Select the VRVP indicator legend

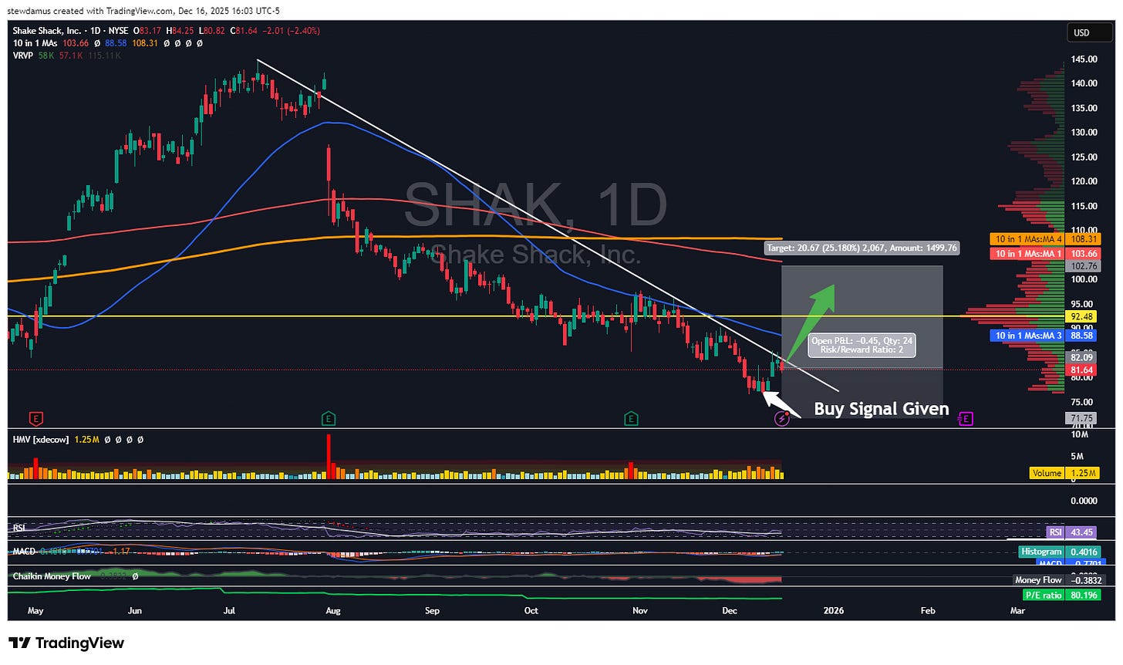click(23, 56)
